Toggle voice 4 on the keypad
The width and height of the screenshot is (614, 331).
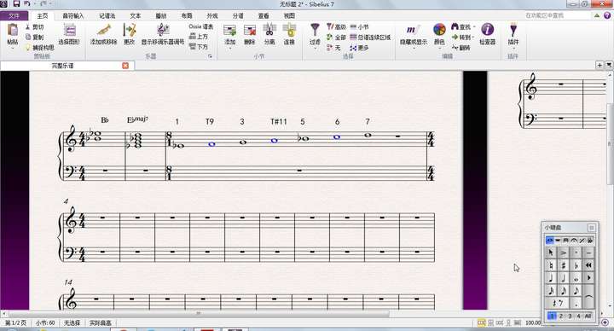578,316
